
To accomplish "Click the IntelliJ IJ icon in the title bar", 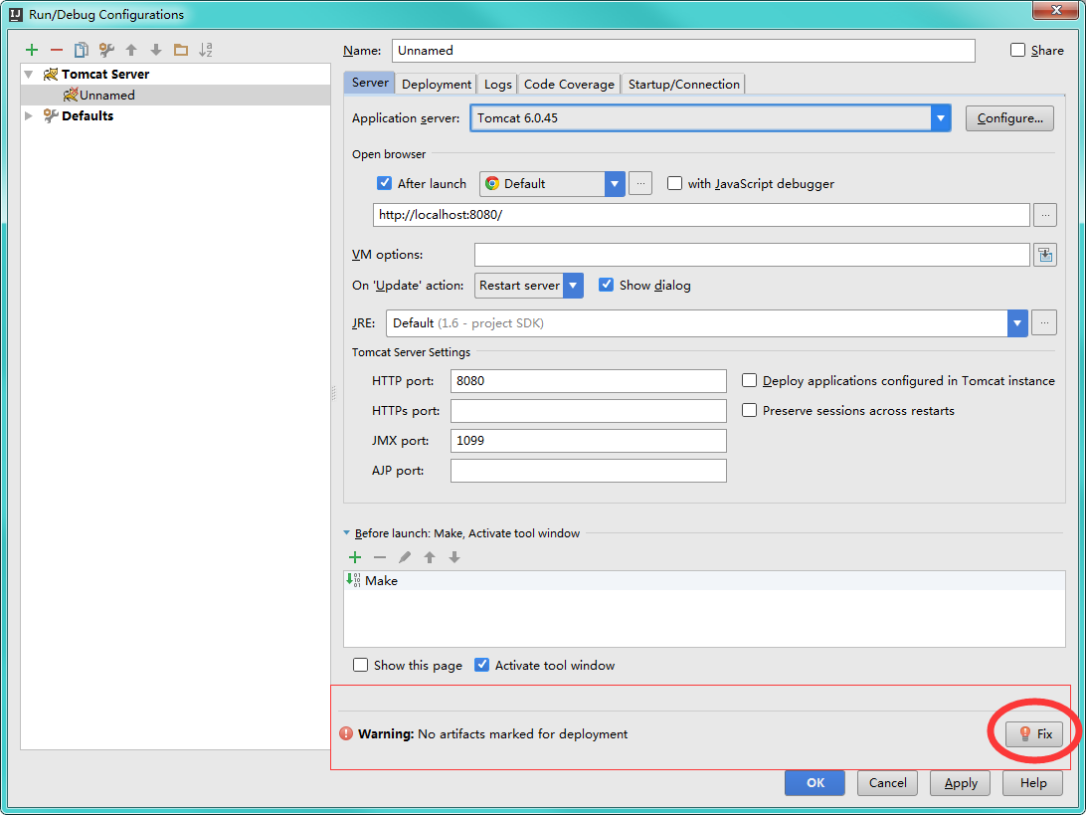I will (x=15, y=14).
